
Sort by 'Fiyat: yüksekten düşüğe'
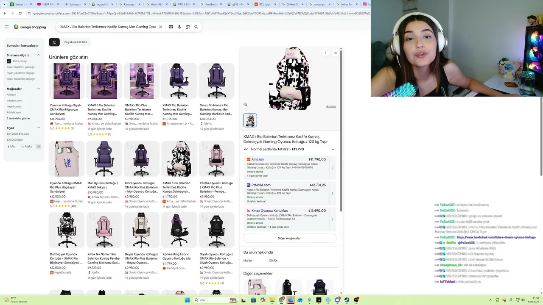pos(21,73)
